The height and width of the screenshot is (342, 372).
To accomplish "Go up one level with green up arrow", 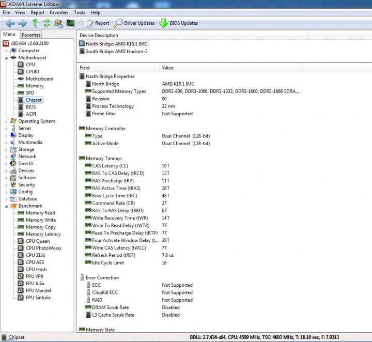I will 35,23.
